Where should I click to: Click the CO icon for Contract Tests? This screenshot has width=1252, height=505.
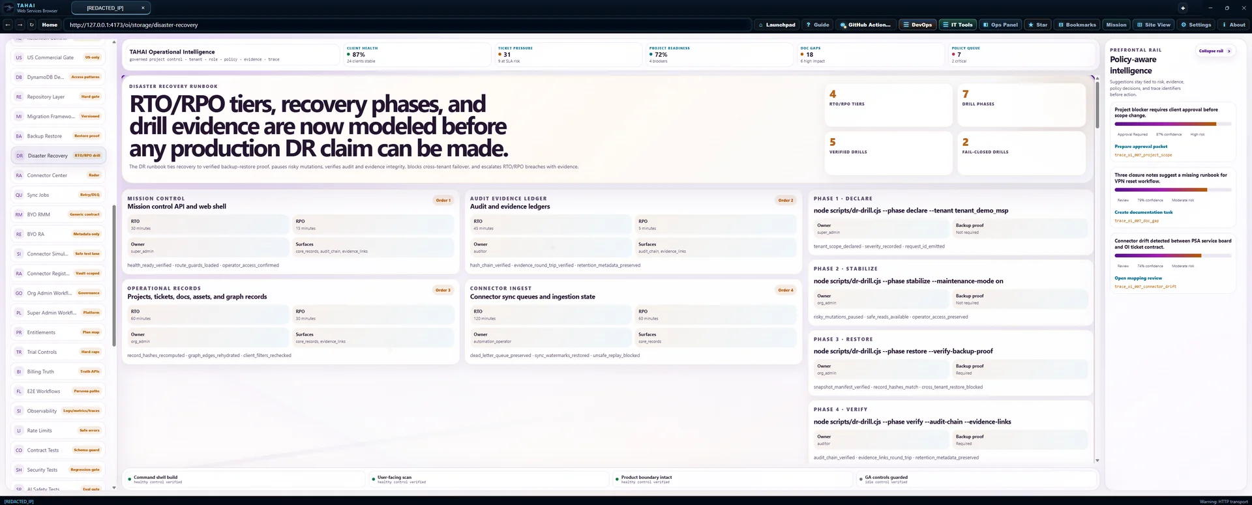[x=19, y=450]
